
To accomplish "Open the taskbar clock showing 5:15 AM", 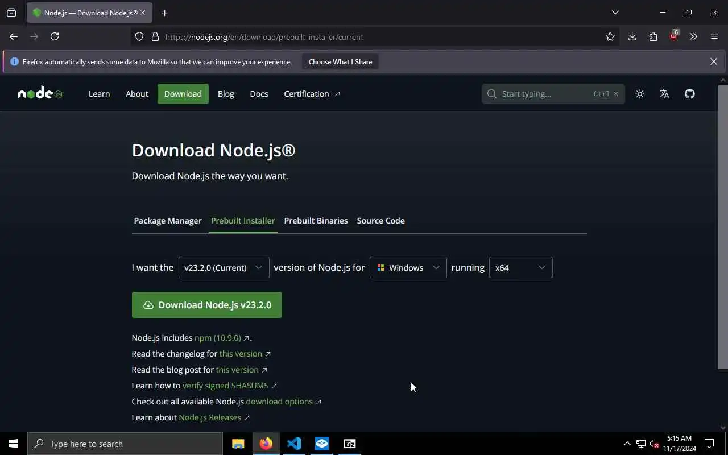I will [x=680, y=444].
